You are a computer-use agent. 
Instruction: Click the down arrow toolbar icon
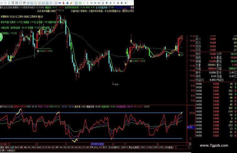click(x=9, y=3)
